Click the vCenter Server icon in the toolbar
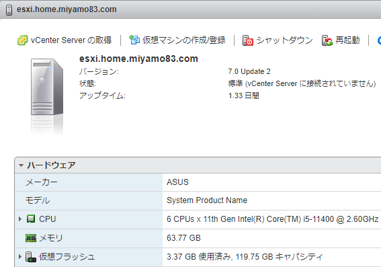Screen dimensions: 381x267 (x=22, y=40)
